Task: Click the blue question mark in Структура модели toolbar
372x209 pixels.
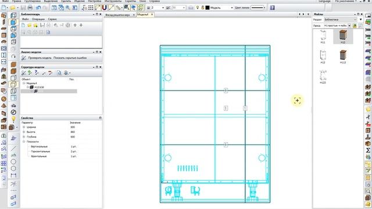Action: 37,73
